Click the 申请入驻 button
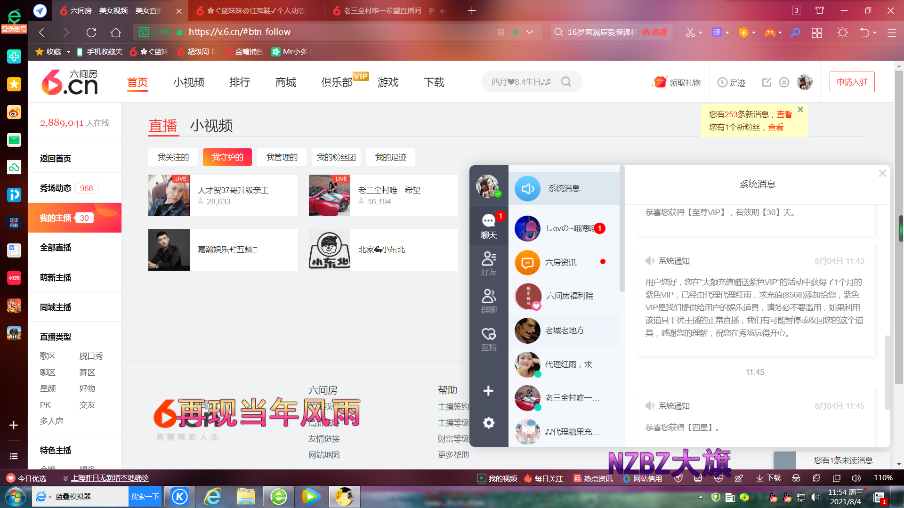The height and width of the screenshot is (508, 904). 852,82
